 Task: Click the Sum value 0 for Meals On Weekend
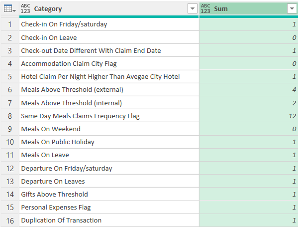pos(249,129)
